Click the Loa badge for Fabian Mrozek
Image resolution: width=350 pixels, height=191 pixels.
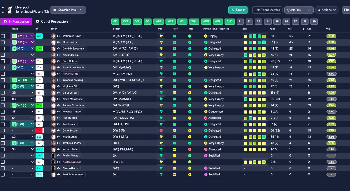click(x=39, y=156)
